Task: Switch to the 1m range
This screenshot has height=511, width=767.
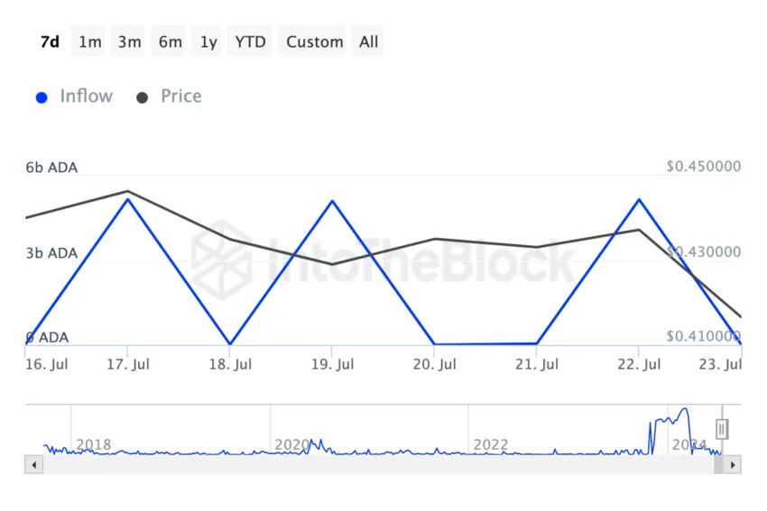Action: coord(89,42)
